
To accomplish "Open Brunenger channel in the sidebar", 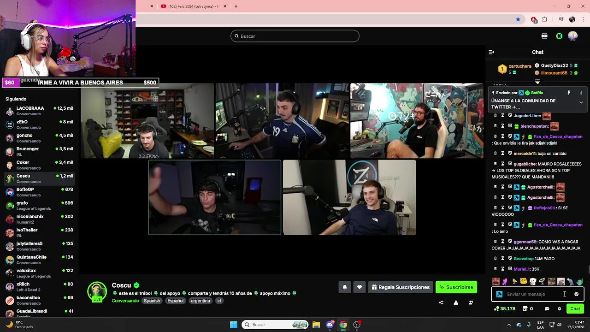I will pos(39,152).
